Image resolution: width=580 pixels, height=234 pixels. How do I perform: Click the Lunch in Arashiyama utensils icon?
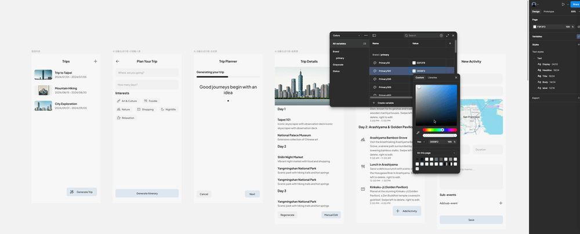click(363, 166)
